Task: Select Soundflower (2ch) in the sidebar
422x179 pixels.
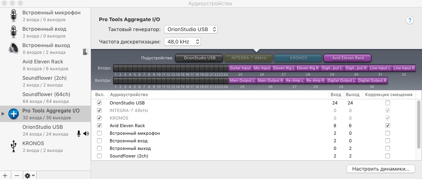Action: [x=45, y=81]
